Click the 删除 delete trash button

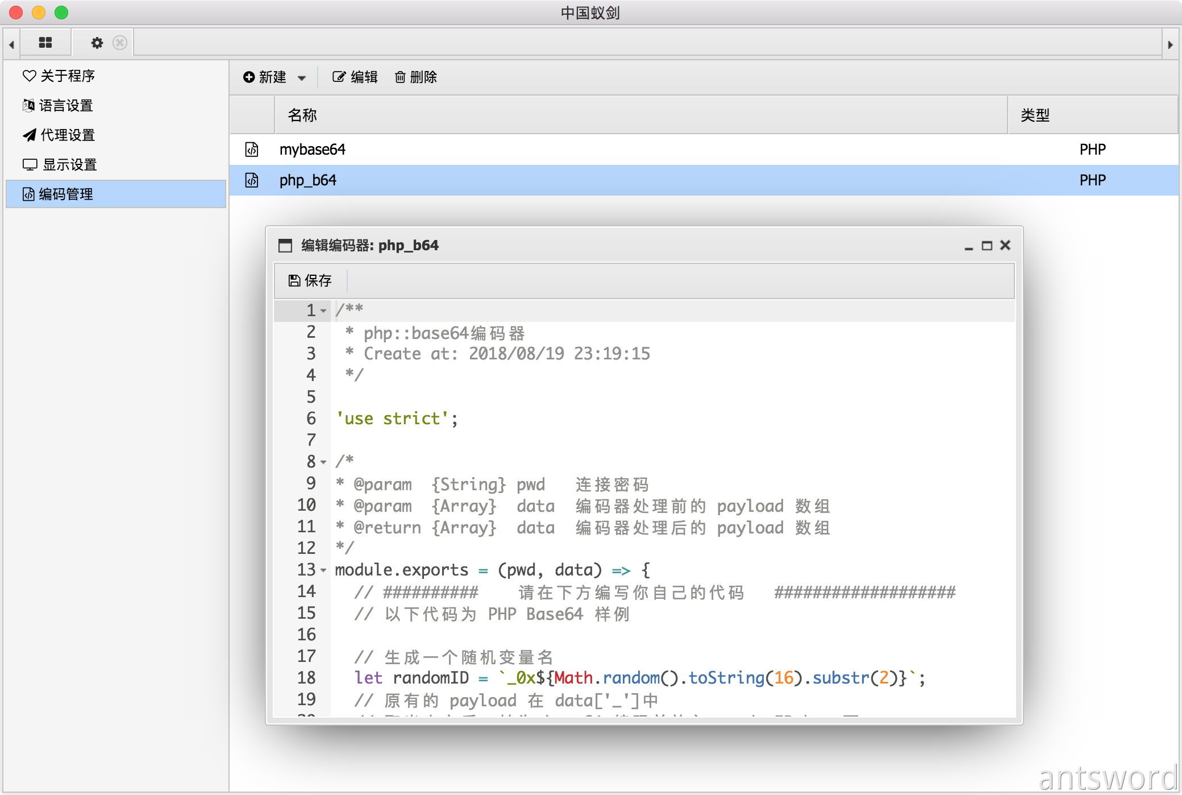click(x=416, y=77)
